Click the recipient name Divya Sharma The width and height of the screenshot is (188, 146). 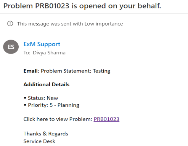[49, 53]
